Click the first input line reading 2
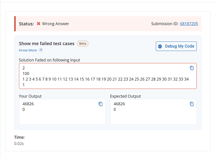 click(x=24, y=68)
